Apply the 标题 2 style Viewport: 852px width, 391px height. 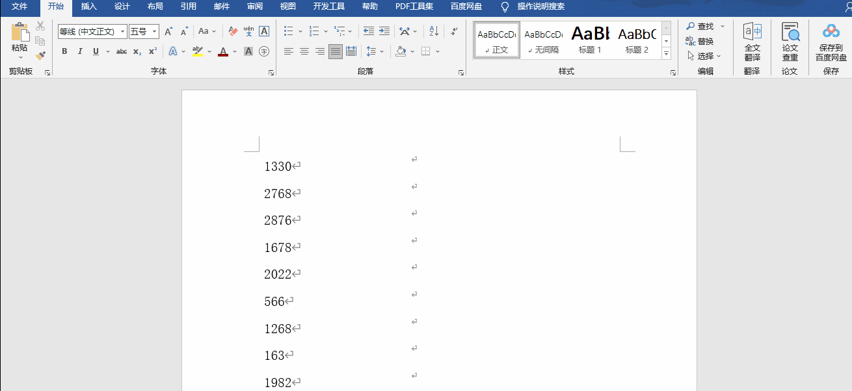pyautogui.click(x=637, y=40)
